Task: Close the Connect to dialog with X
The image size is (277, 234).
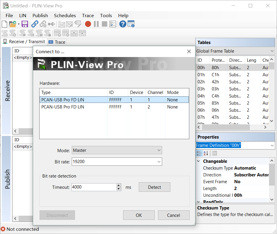Action: click(x=189, y=51)
